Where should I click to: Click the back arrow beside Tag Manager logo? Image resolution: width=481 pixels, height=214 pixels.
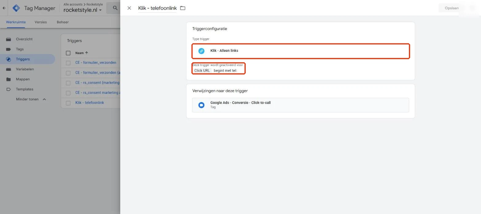[4, 8]
